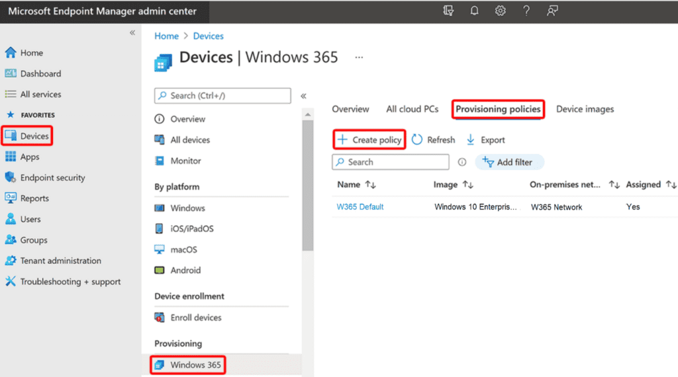This screenshot has width=678, height=377.
Task: Collapse the left navigation sidebar
Action: [132, 33]
